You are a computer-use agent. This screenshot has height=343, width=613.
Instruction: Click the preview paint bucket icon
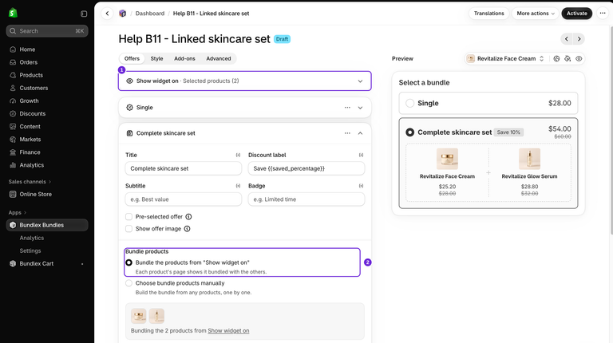pos(568,58)
